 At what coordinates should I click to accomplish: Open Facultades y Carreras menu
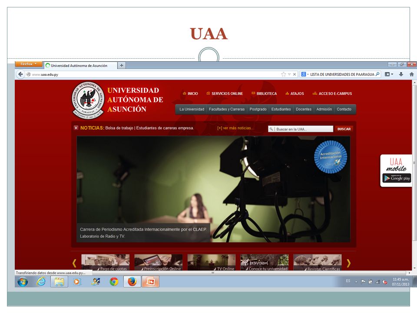227,109
